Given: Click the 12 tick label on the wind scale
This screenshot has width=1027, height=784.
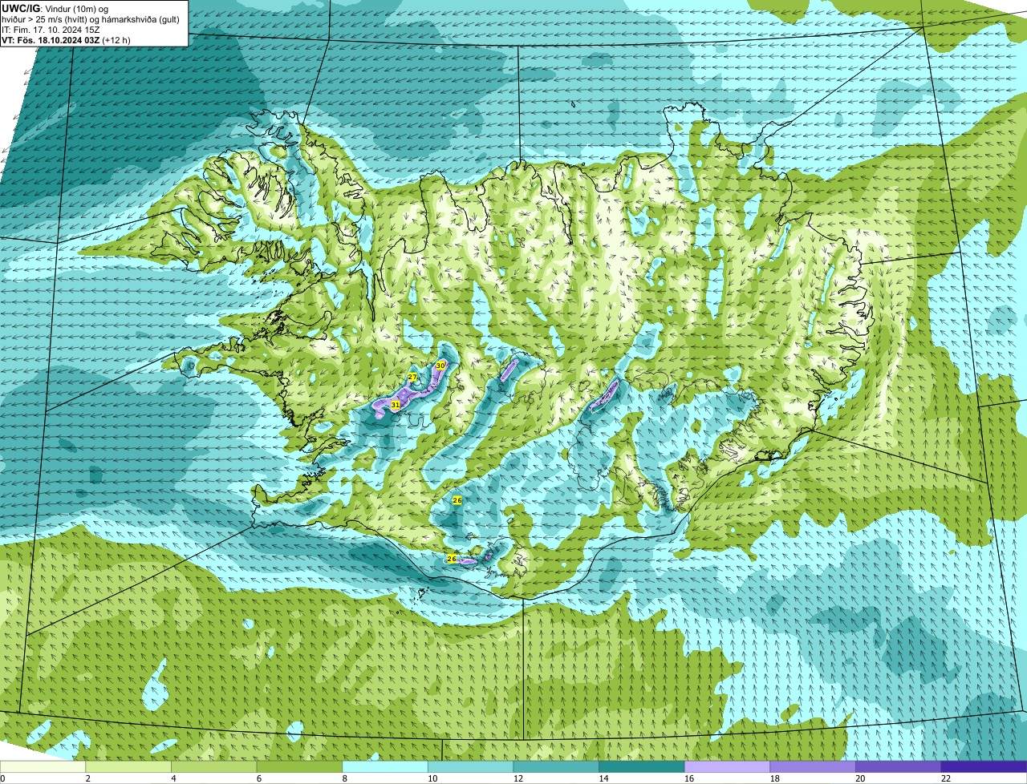Looking at the screenshot, I should click(518, 778).
